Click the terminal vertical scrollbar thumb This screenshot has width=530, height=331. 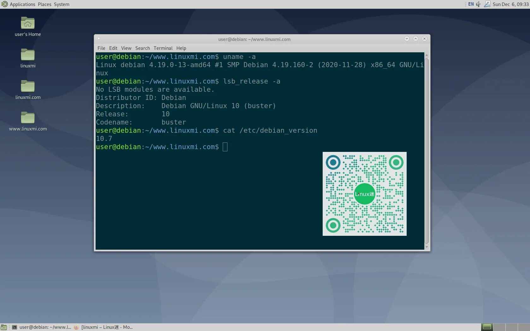[x=427, y=151]
